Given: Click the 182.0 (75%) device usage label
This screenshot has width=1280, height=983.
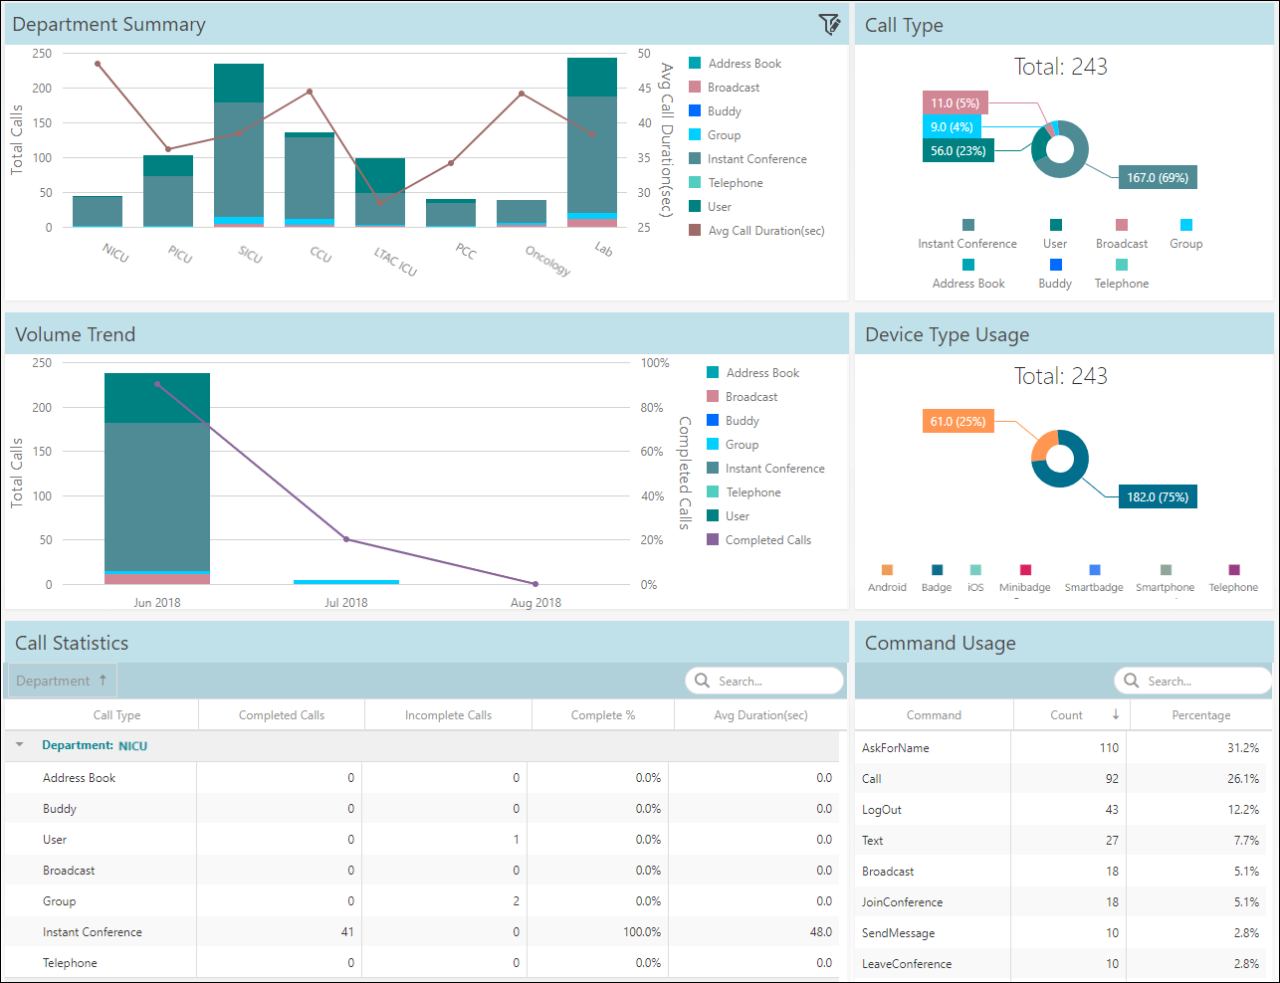Looking at the screenshot, I should 1158,496.
